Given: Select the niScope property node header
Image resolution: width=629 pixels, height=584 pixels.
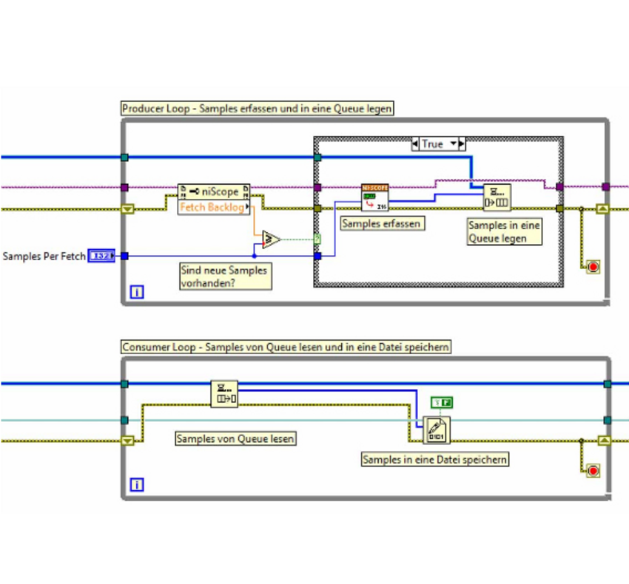Looking at the screenshot, I should coord(215,191).
